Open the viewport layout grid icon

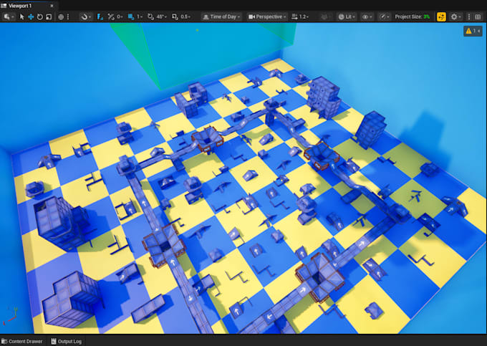click(x=478, y=16)
